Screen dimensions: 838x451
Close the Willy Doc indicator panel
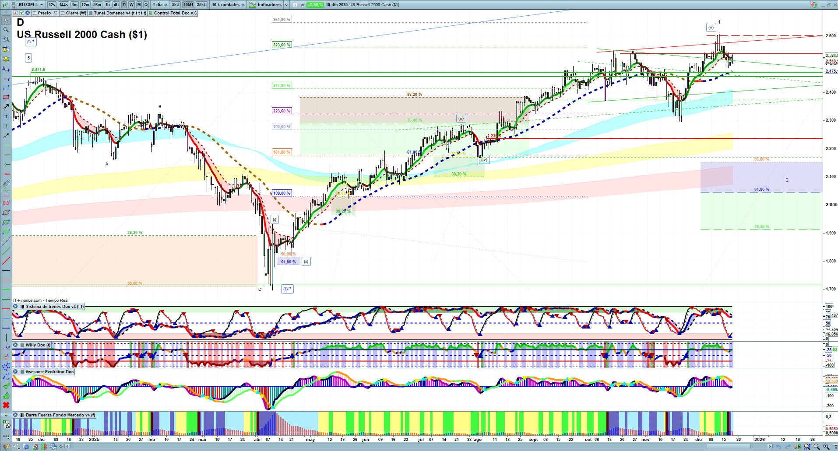(x=15, y=345)
